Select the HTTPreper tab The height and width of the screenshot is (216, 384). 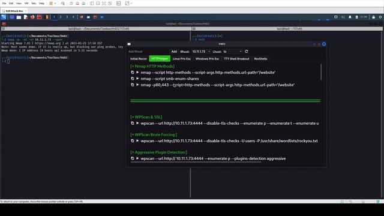click(160, 59)
